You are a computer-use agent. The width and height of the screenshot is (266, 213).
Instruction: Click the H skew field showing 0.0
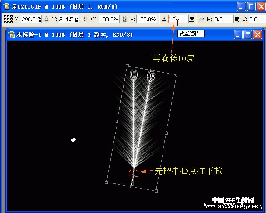(x=223, y=19)
